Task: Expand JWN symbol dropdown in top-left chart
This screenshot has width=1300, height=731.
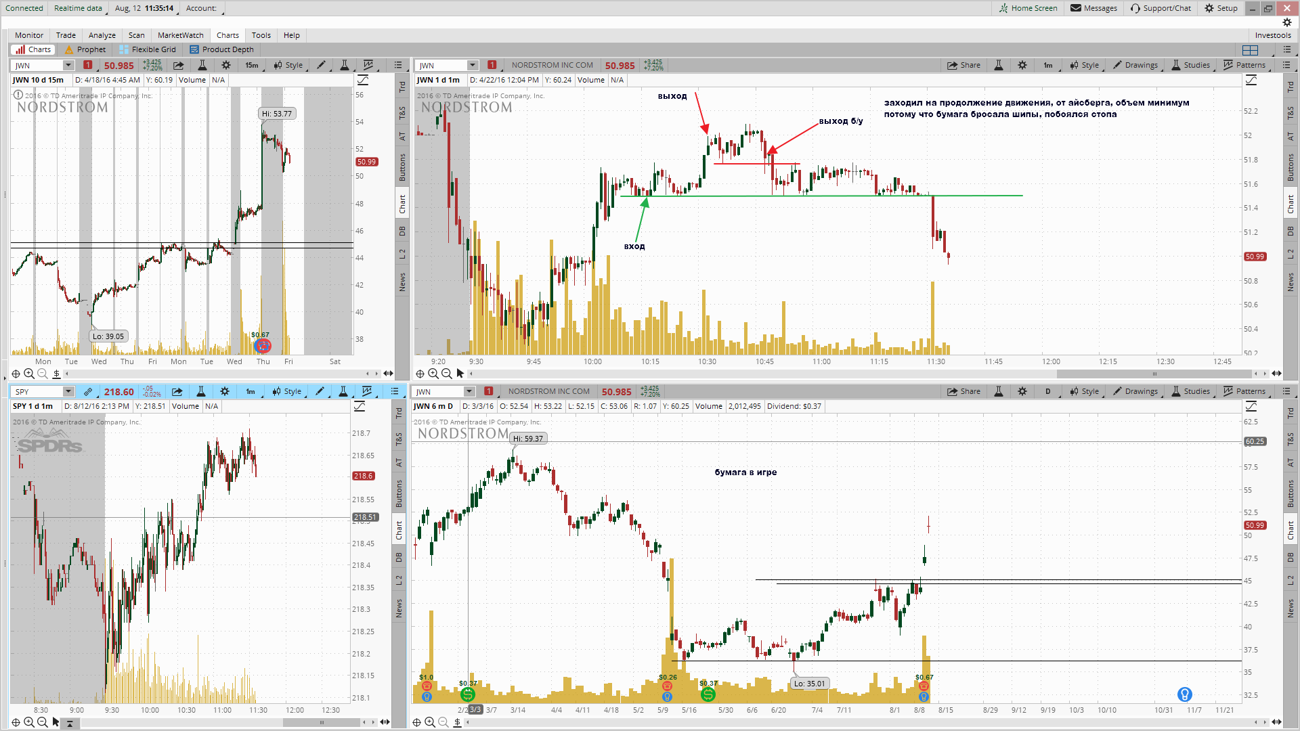Action: click(x=68, y=65)
